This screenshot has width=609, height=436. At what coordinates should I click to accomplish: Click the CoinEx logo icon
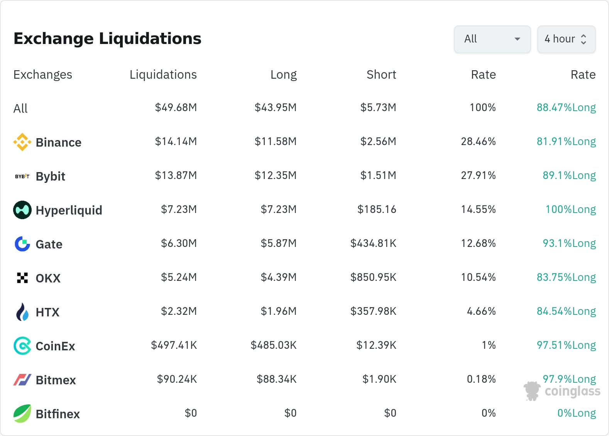point(22,346)
